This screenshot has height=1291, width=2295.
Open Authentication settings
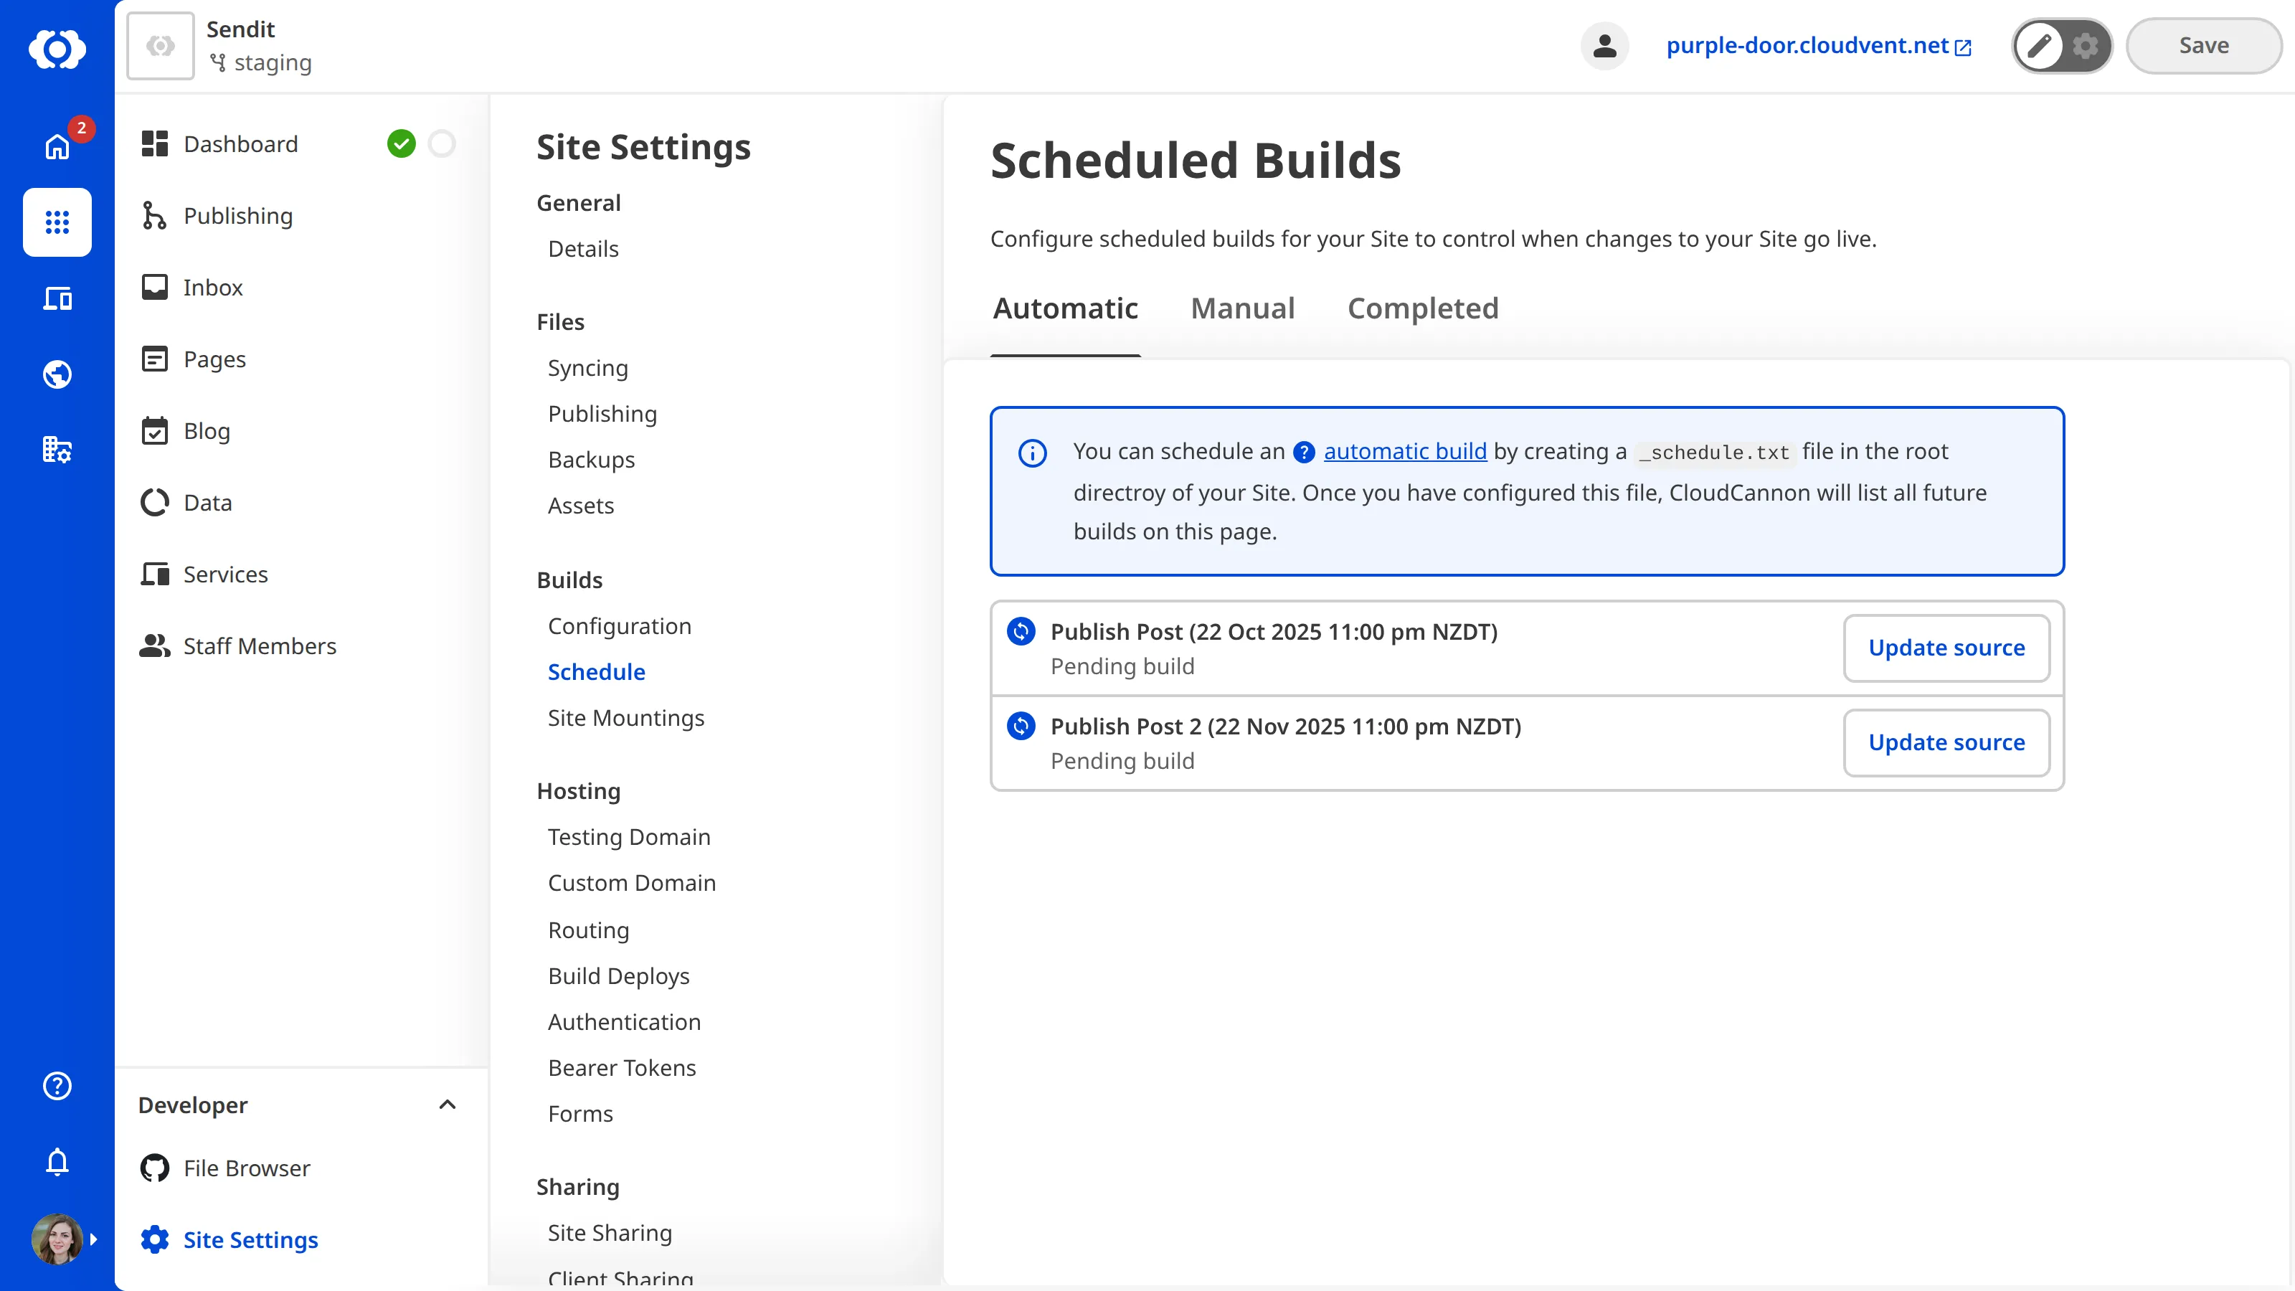pyautogui.click(x=624, y=1022)
